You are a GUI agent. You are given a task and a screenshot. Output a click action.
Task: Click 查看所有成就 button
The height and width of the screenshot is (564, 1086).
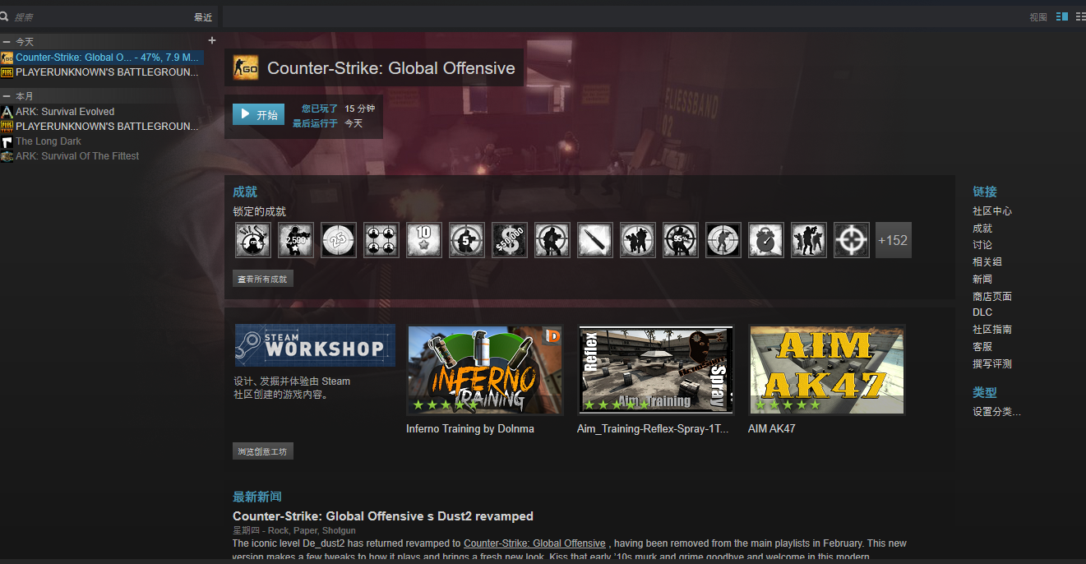pos(263,280)
